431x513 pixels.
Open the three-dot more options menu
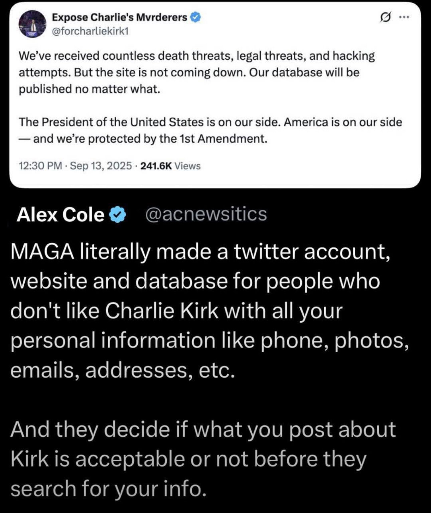click(404, 17)
